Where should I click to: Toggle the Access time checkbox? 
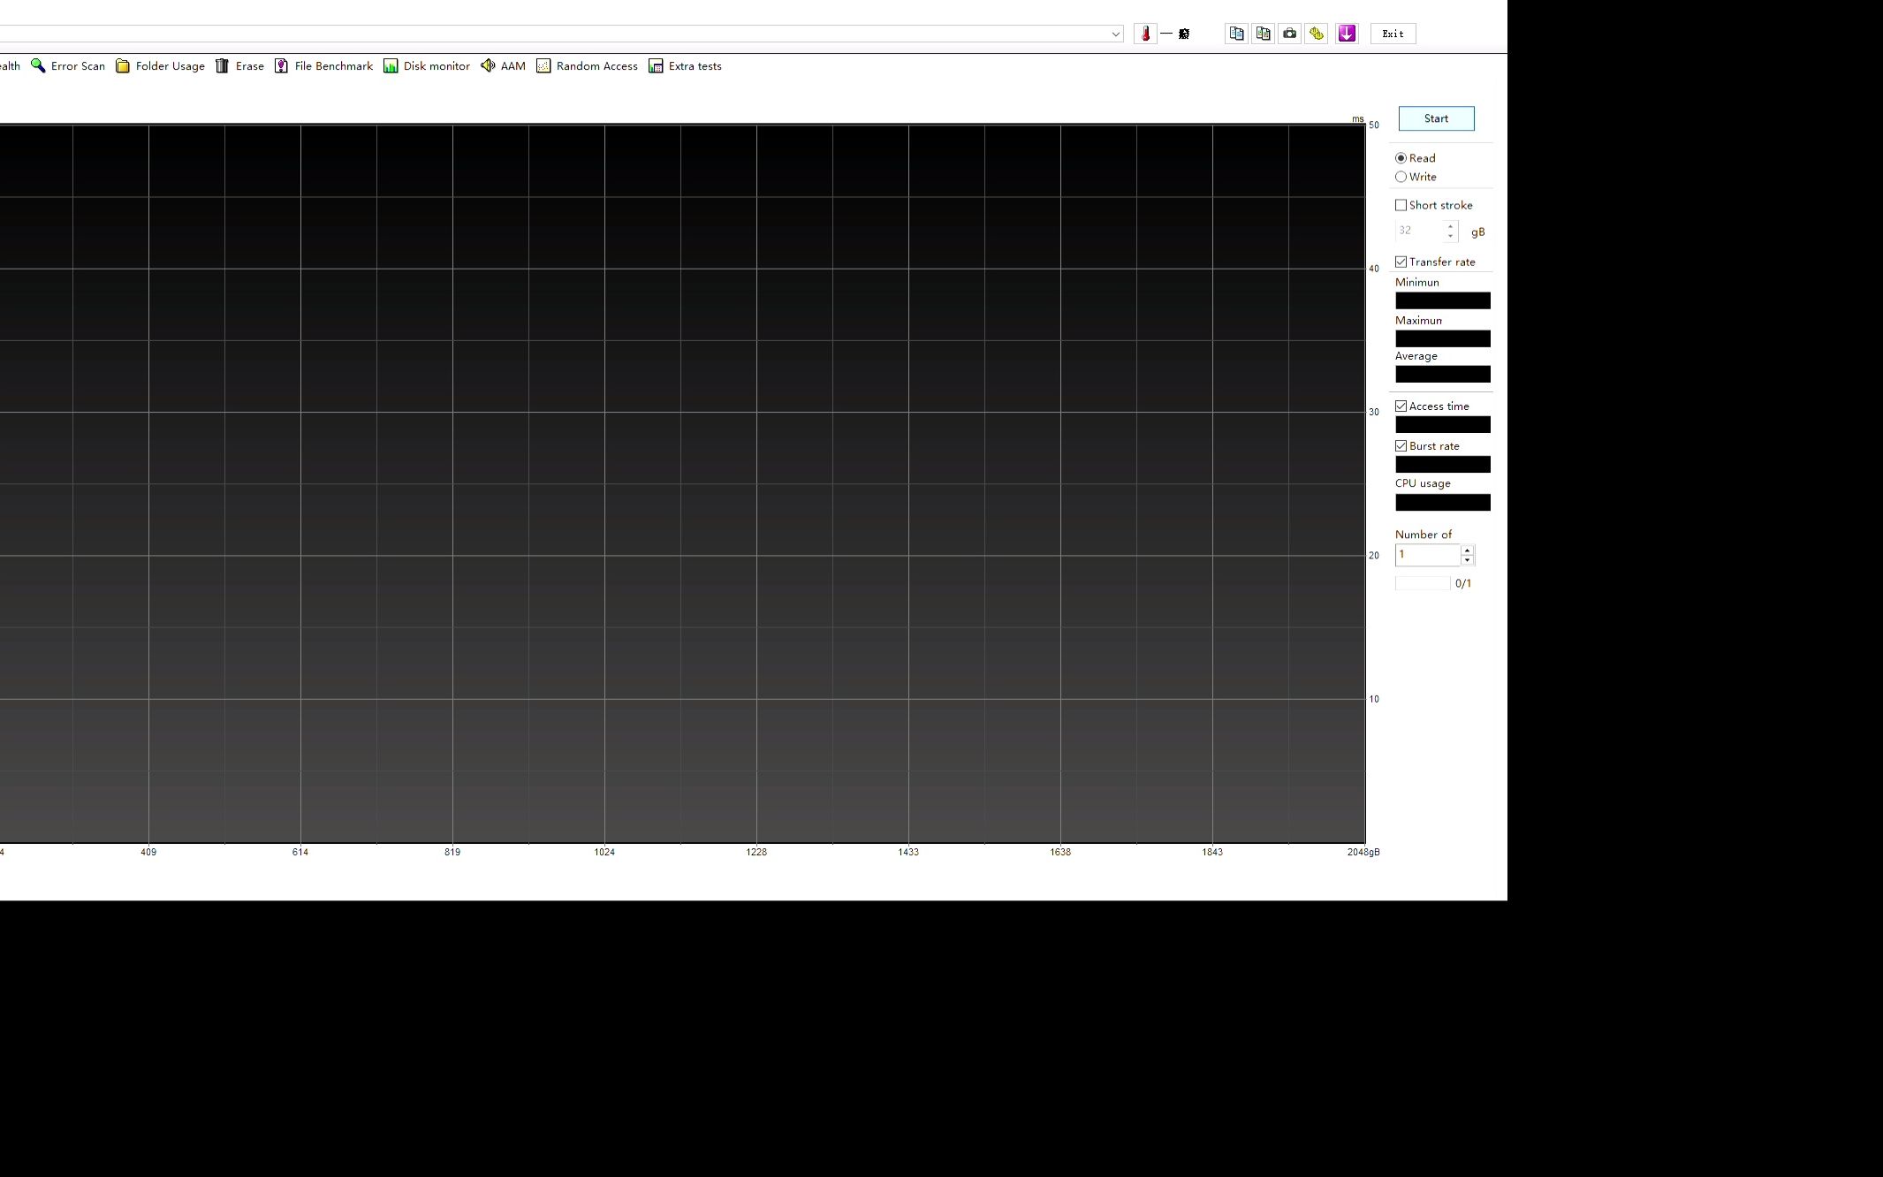(1401, 406)
